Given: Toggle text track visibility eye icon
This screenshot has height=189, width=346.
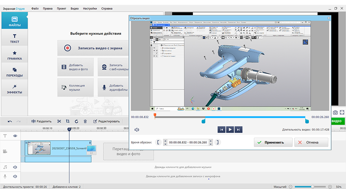Looking at the screenshot, I should coord(15,136).
